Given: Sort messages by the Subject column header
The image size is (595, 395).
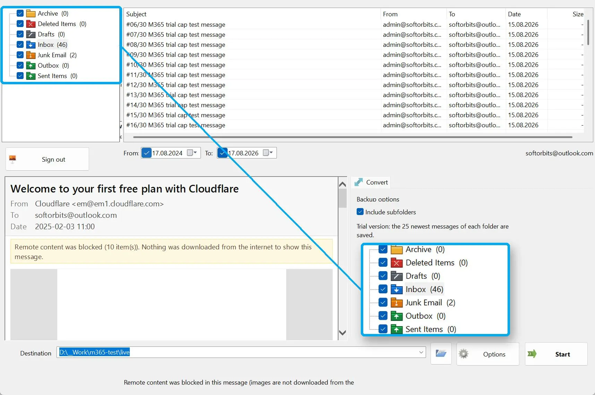Looking at the screenshot, I should [252, 14].
